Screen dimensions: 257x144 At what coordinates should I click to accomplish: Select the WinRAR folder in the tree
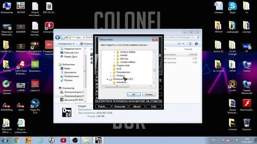tap(124, 55)
